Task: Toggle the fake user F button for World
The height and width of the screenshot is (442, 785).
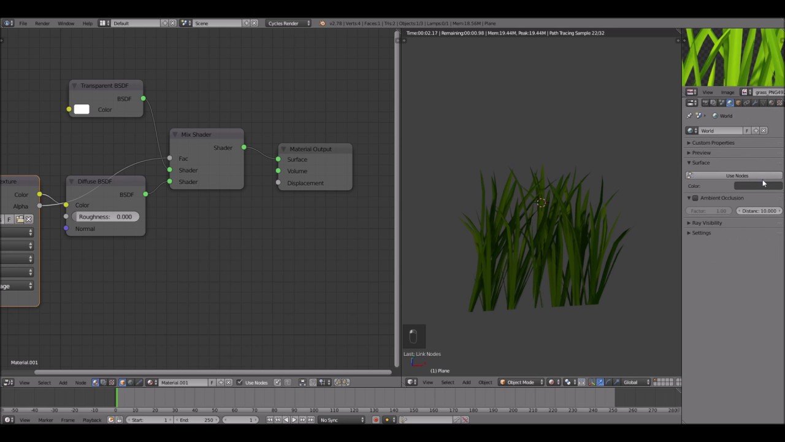Action: (747, 131)
